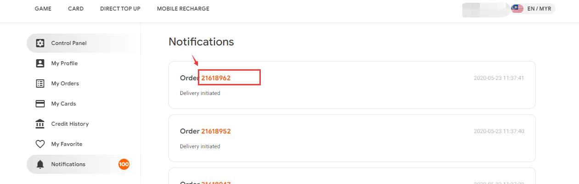579x184 pixels.
Task: Click the Credit History bank icon
Action: pos(40,124)
